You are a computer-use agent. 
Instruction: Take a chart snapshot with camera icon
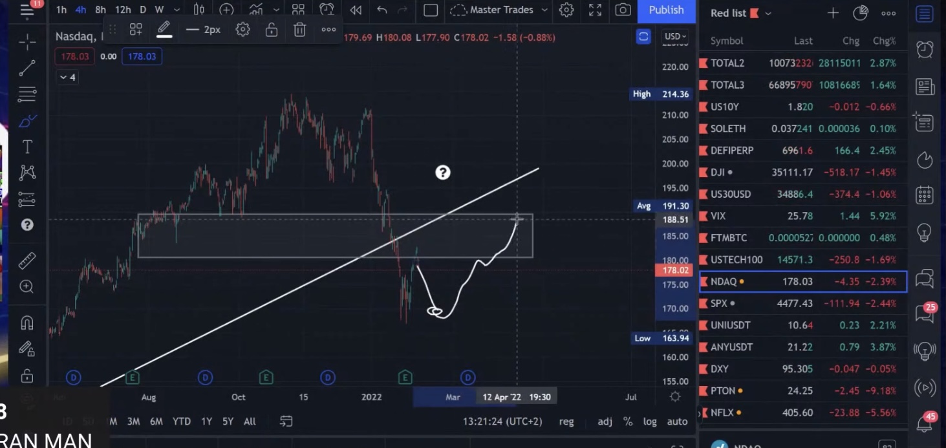623,10
